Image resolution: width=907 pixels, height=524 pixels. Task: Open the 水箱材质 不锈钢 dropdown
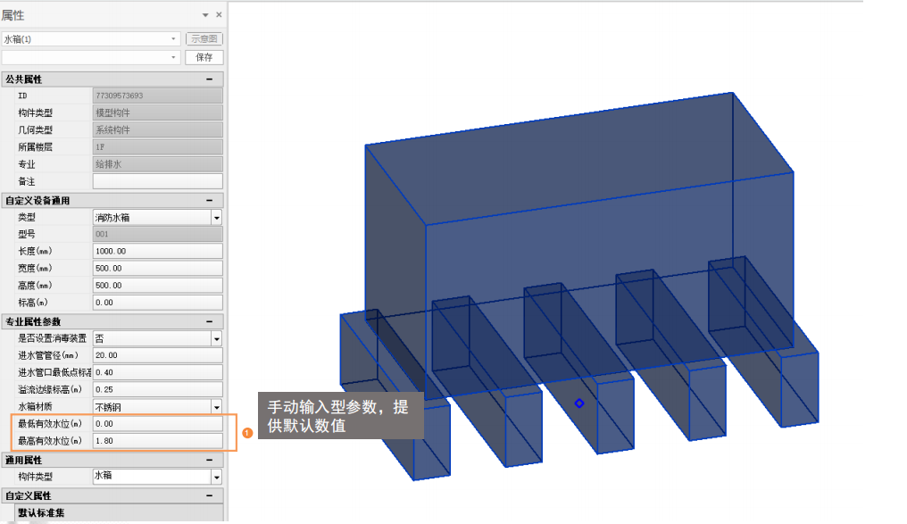[216, 407]
